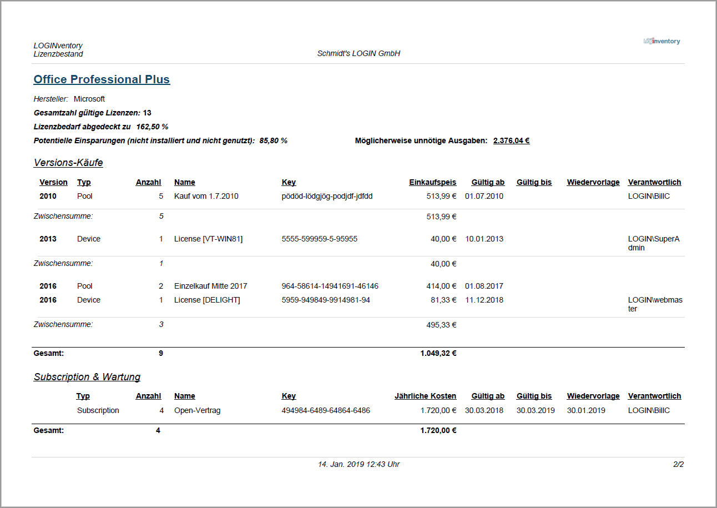
Task: Click the 414,00 € purchase price
Action: click(x=441, y=286)
